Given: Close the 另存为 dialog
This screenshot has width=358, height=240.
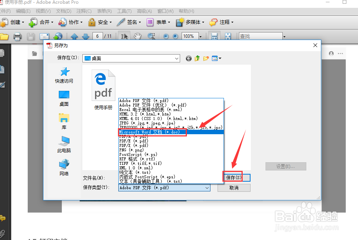Looking at the screenshot, I should pos(315,45).
